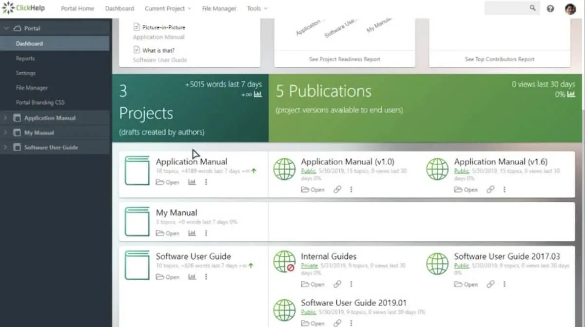Image resolution: width=585 pixels, height=327 pixels.
Task: Open the What is that? topic link
Action: click(158, 50)
